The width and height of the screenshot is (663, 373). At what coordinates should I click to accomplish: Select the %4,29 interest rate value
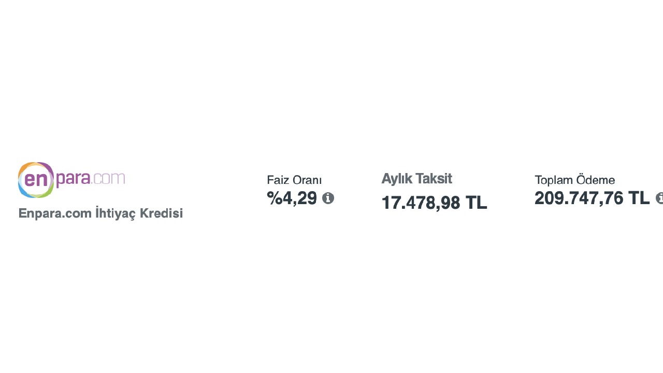point(292,198)
